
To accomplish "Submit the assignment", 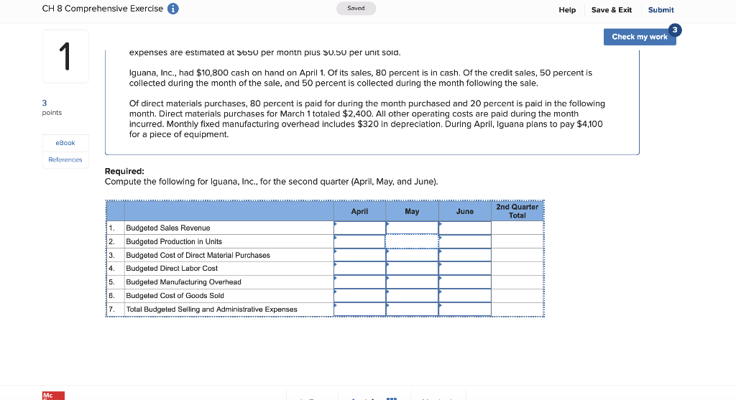I will click(661, 10).
